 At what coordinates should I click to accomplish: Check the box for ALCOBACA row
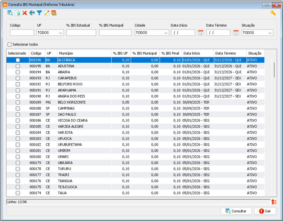[18, 60]
